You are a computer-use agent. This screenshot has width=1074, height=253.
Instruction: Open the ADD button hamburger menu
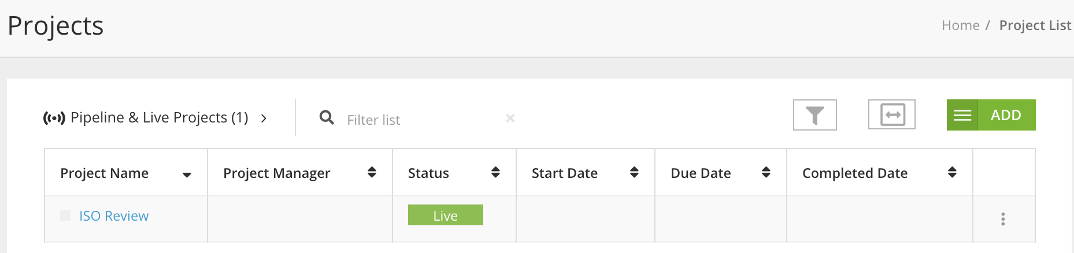(962, 116)
